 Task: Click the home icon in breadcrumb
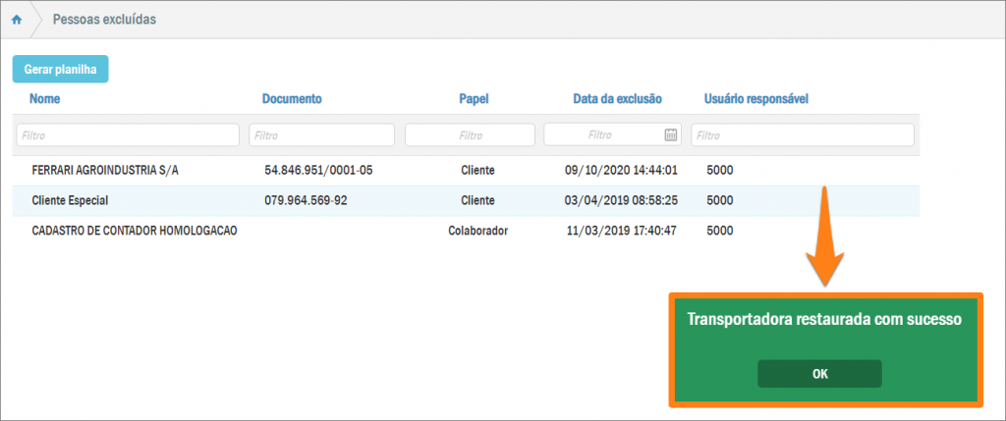point(17,20)
